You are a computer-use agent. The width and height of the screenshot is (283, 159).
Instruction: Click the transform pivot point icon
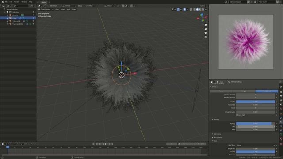[x=118, y=6]
